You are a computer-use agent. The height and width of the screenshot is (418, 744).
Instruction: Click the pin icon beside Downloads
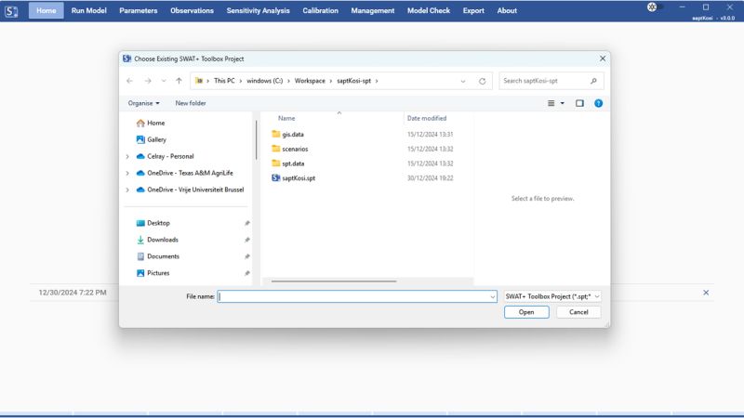[246, 240]
